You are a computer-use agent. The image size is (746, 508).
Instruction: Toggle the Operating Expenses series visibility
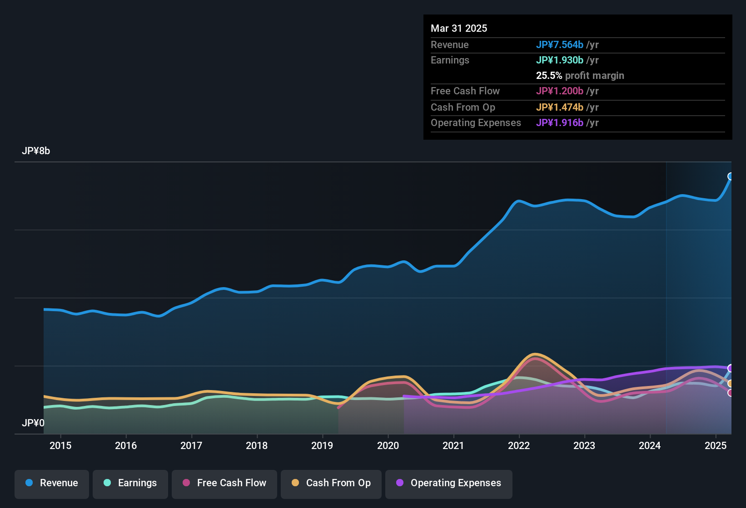448,483
